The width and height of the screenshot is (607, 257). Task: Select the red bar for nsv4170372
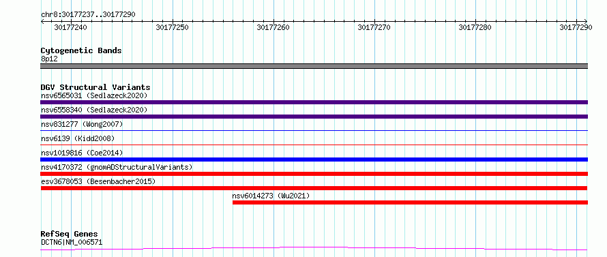[x=314, y=174]
